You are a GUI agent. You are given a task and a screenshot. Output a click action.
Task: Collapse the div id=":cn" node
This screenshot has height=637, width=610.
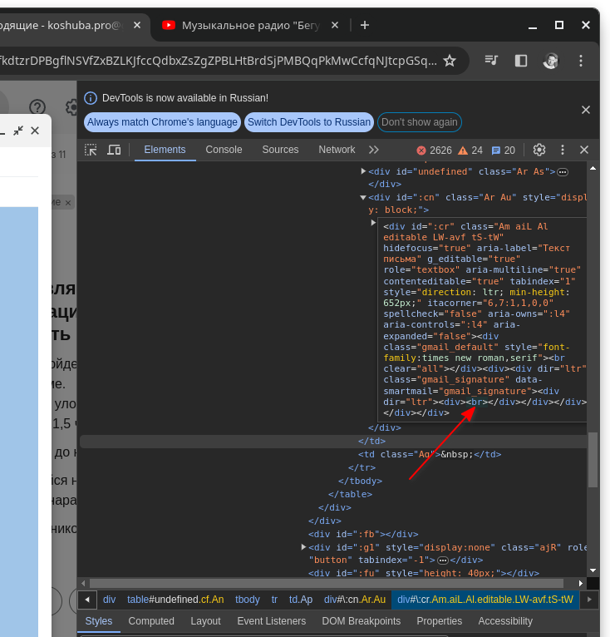(363, 197)
